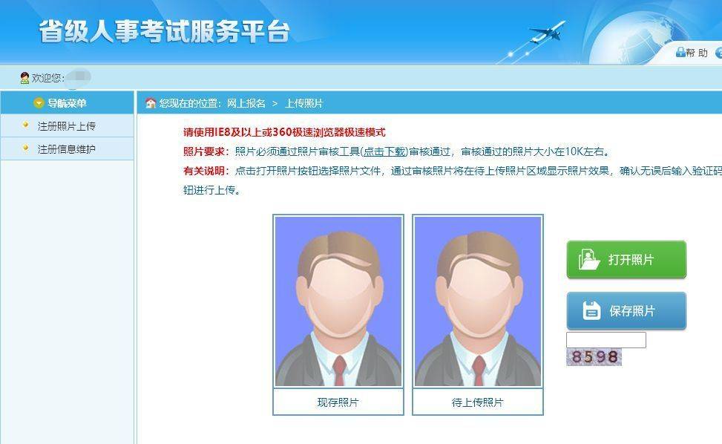Open 注册信息维护 in the navigation menu
Viewport: 722px width, 444px height.
coord(67,148)
